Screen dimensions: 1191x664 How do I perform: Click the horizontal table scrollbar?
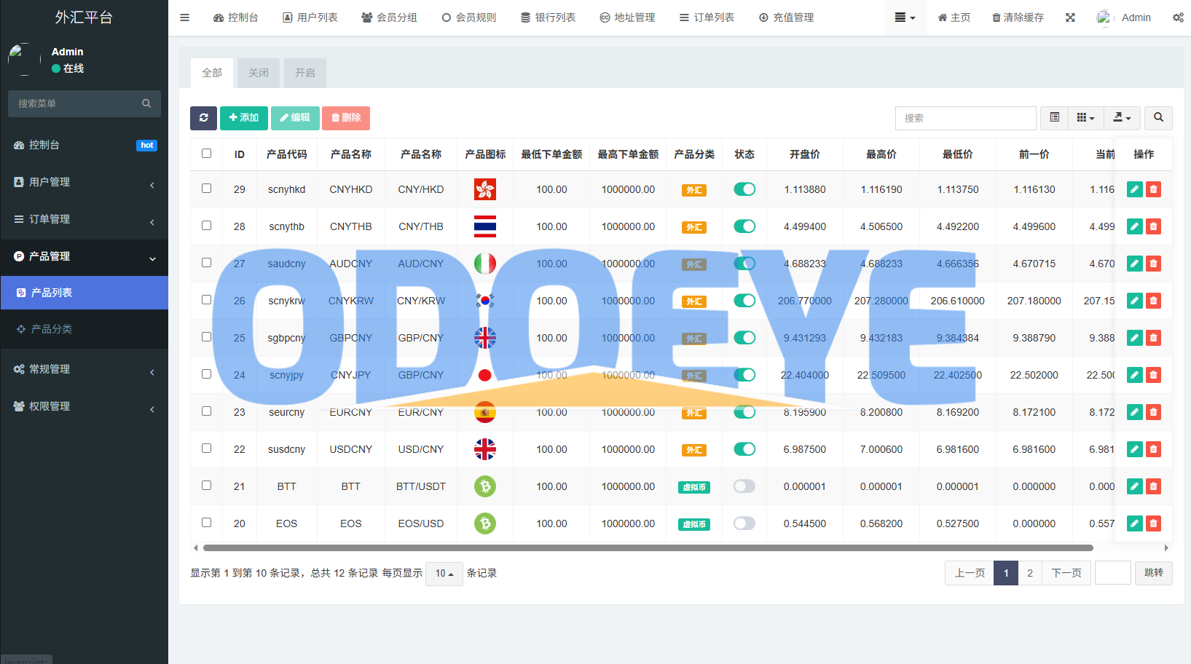pyautogui.click(x=648, y=548)
